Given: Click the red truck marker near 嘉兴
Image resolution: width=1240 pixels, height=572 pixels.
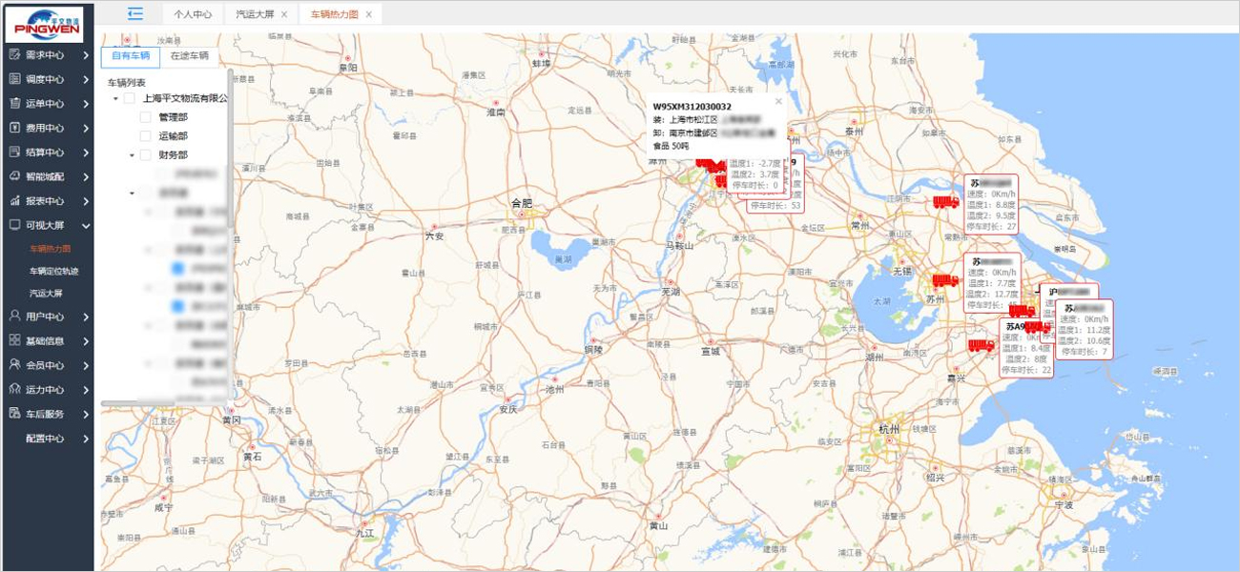Looking at the screenshot, I should pyautogui.click(x=981, y=345).
